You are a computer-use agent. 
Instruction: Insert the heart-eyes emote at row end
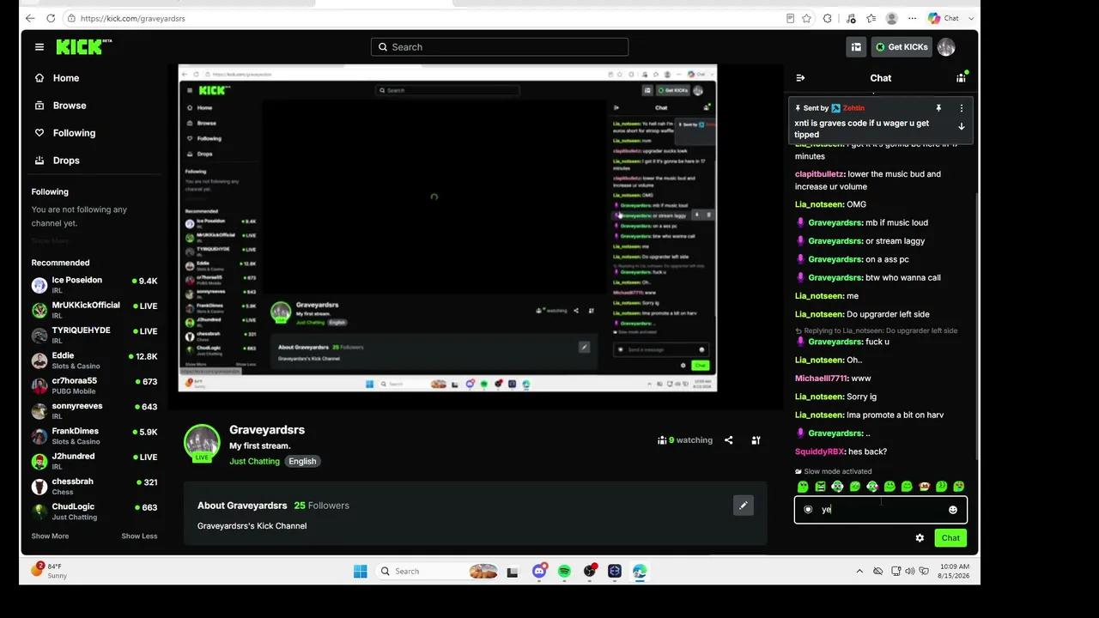click(958, 487)
